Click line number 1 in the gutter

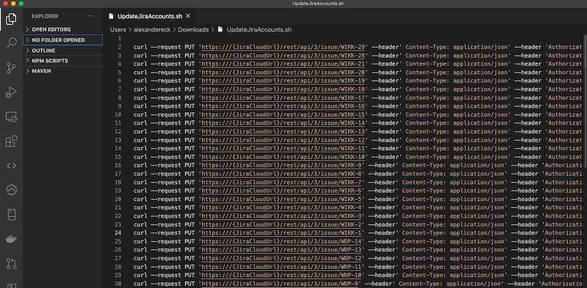(120, 39)
